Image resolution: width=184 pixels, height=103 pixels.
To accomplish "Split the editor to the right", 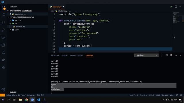I will [x=176, y=7].
